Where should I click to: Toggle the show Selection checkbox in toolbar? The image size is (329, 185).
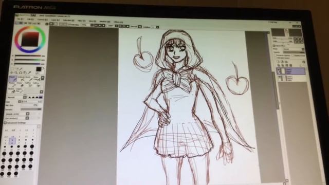tap(69, 25)
